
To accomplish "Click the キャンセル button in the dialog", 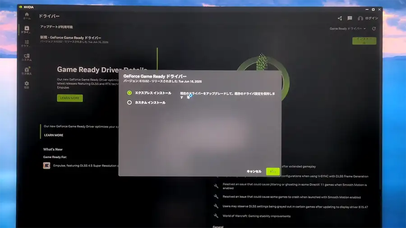I will 254,171.
